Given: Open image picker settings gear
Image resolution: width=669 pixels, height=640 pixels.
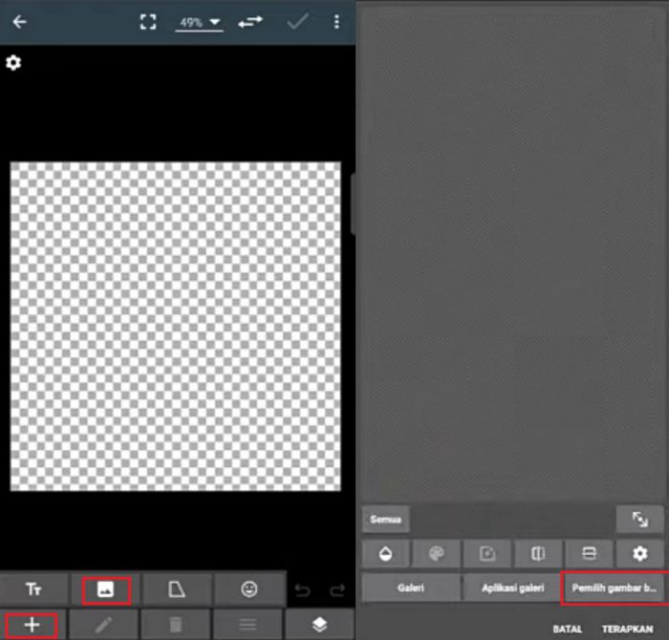Looking at the screenshot, I should point(639,554).
